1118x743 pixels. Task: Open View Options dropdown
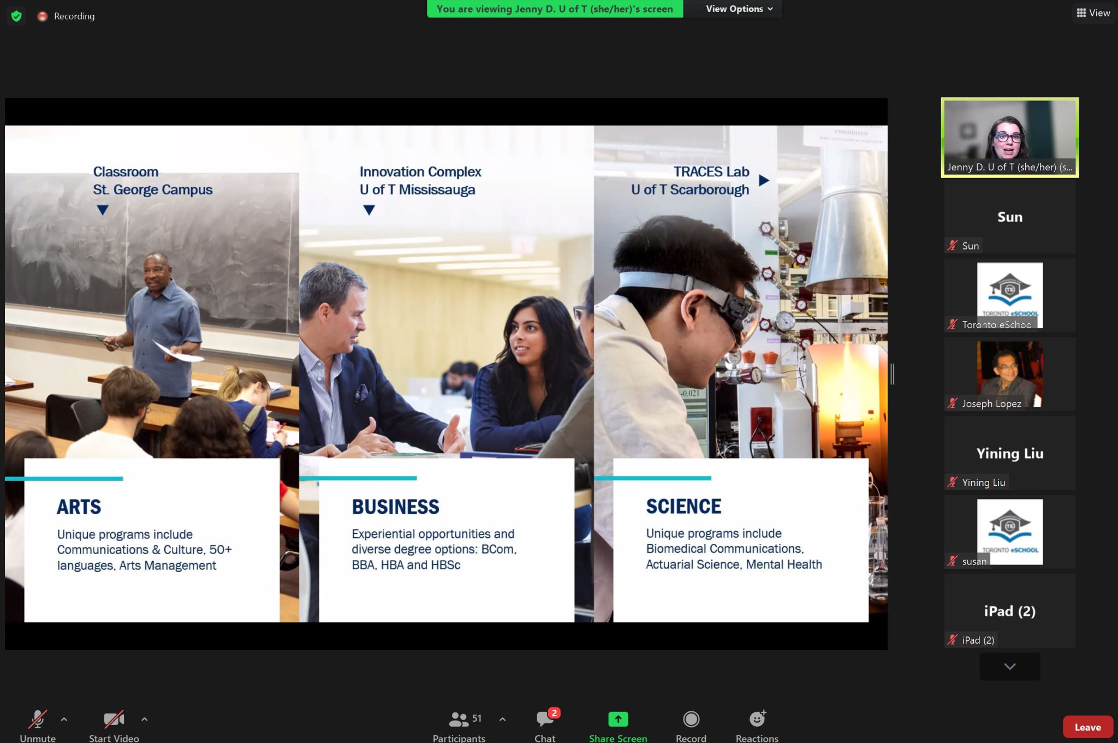(x=739, y=9)
